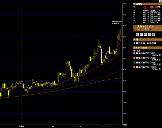Viewport: 162px width, 128px height.
Task: Select the orange horizontal lines tool
Action: 142,29
